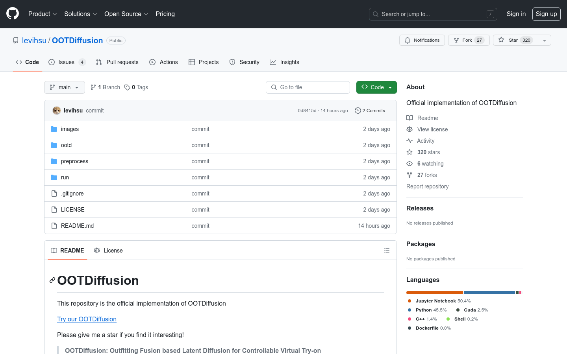
Task: Click the Releases heading link
Action: [x=420, y=208]
